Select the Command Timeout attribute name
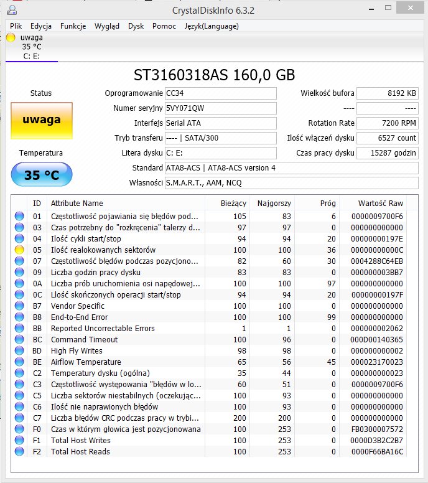Viewport: 428px width, 483px height. tap(85, 339)
